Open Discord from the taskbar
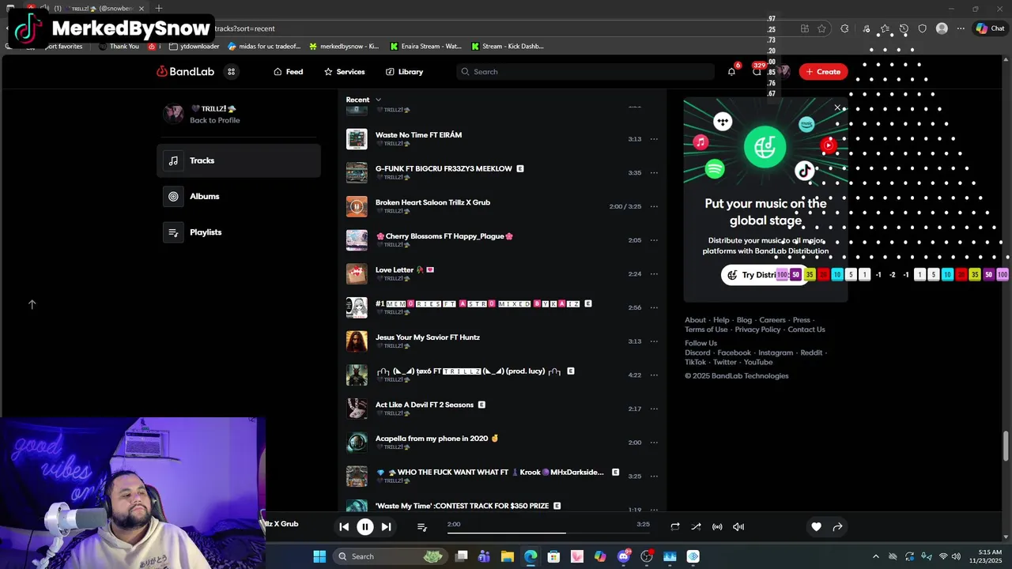 tap(624, 556)
